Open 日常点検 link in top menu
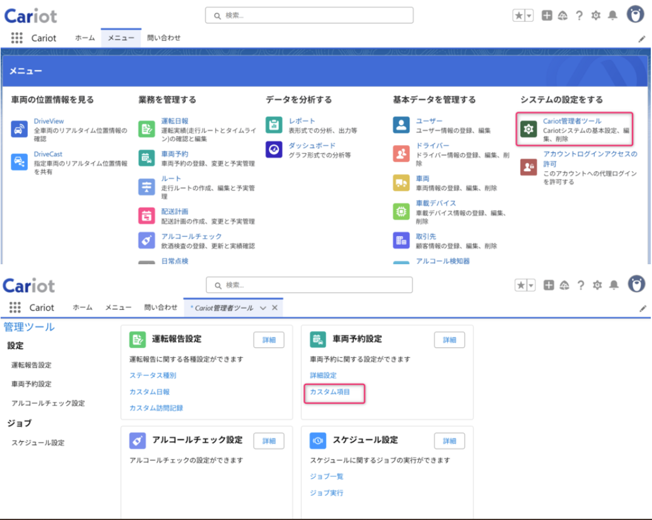The image size is (652, 520). [174, 261]
